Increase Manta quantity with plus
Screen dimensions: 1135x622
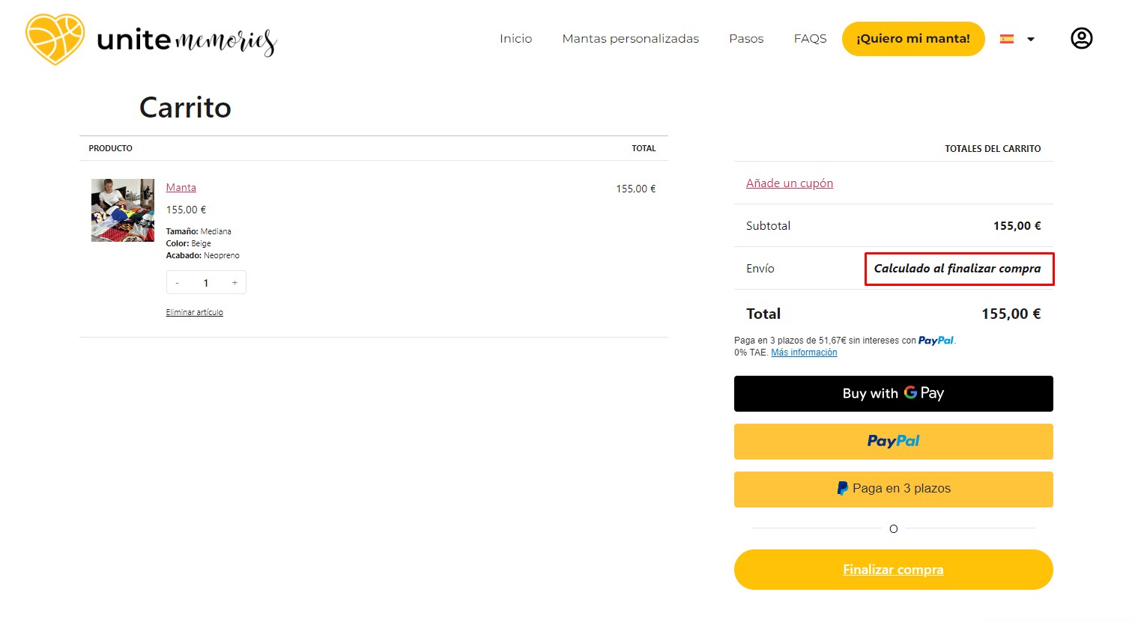(234, 283)
